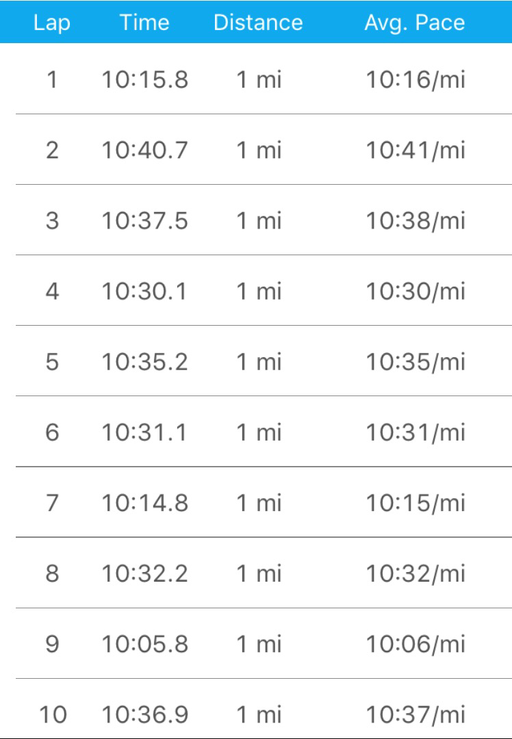Image resolution: width=512 pixels, height=739 pixels.
Task: Tap lap 5 pace 10:35/mi
Action: pyautogui.click(x=415, y=362)
